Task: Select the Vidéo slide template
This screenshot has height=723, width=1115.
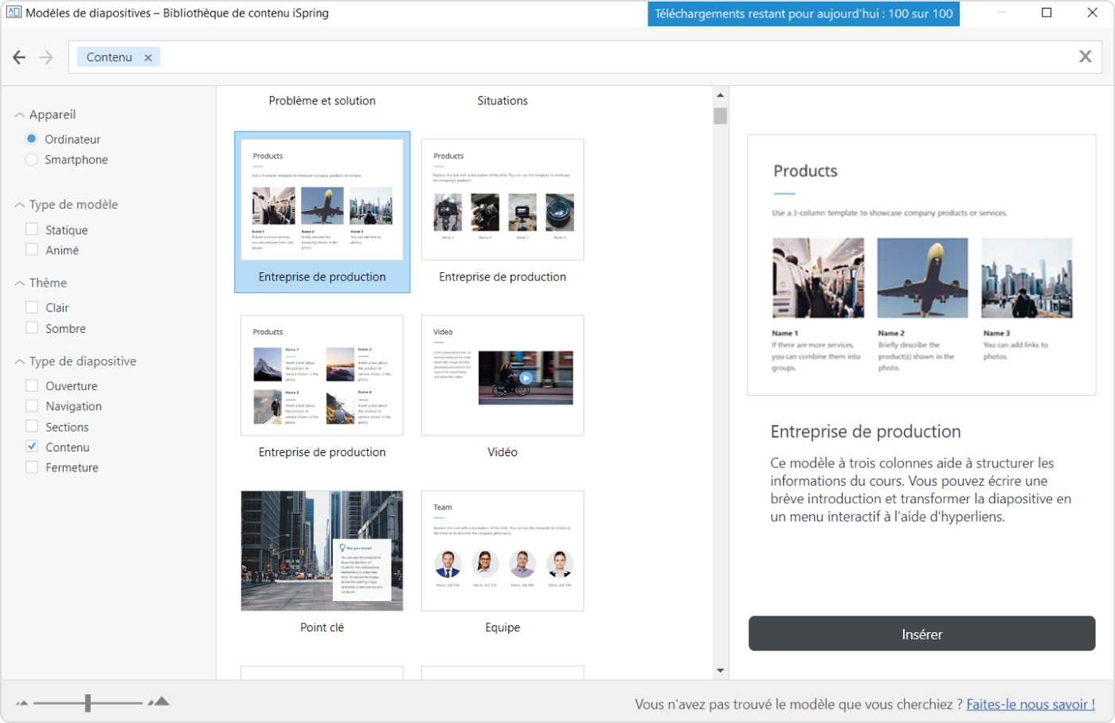Action: coord(503,375)
